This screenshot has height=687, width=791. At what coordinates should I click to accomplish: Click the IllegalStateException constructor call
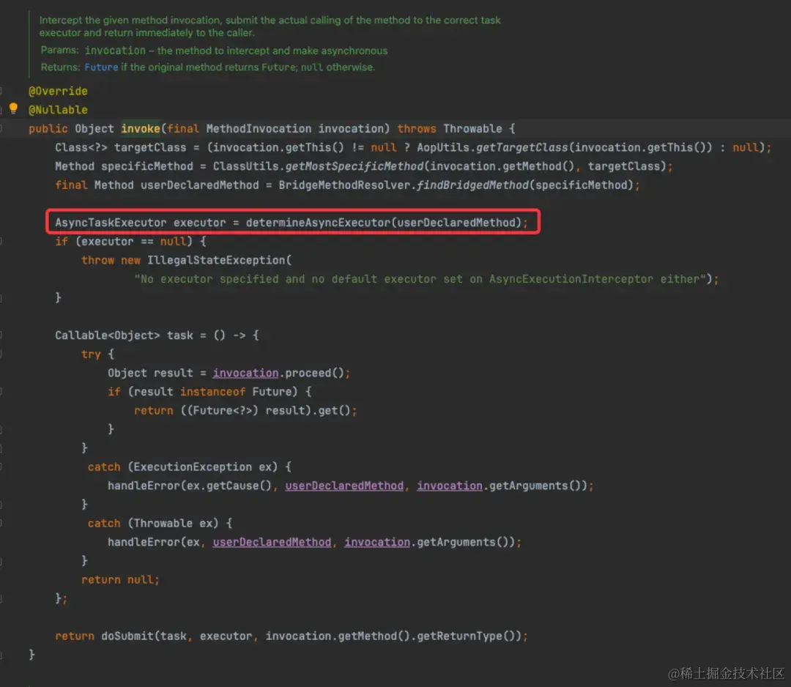(x=216, y=260)
